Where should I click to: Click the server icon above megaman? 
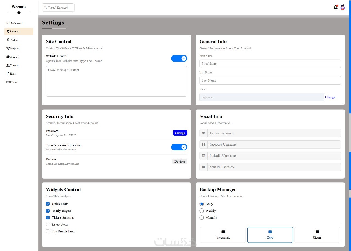point(223,232)
